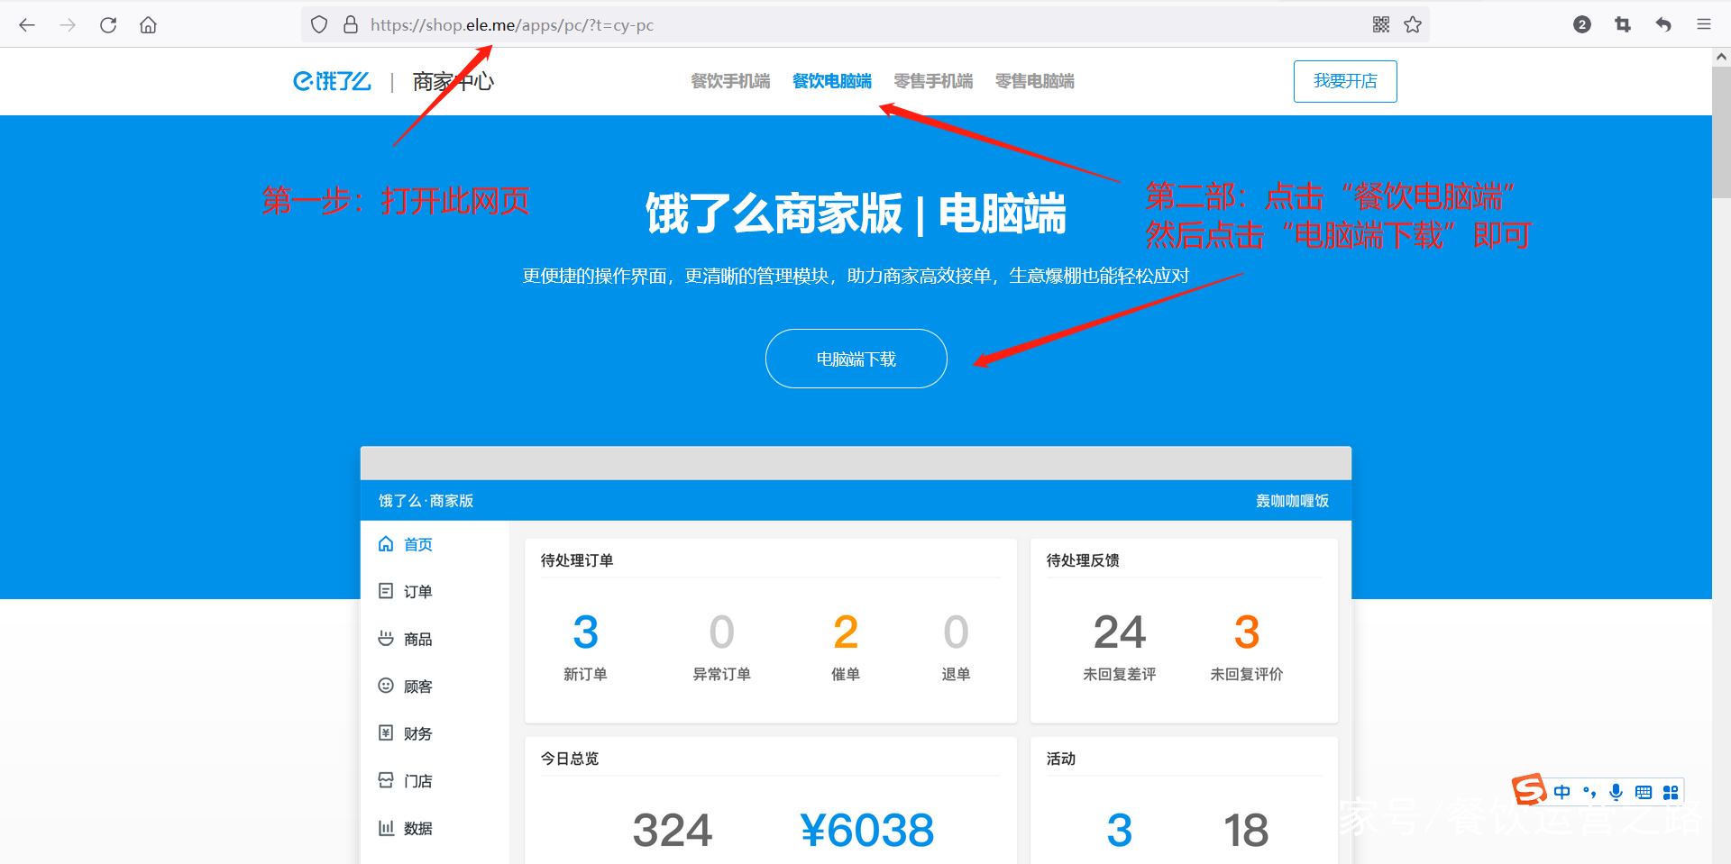Open the Sogou soft keyboard icon
Screen dimensions: 1731x864
click(x=1644, y=792)
